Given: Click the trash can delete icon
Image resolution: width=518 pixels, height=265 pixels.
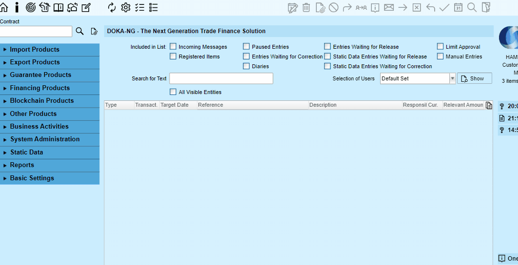Looking at the screenshot, I should (306, 7).
